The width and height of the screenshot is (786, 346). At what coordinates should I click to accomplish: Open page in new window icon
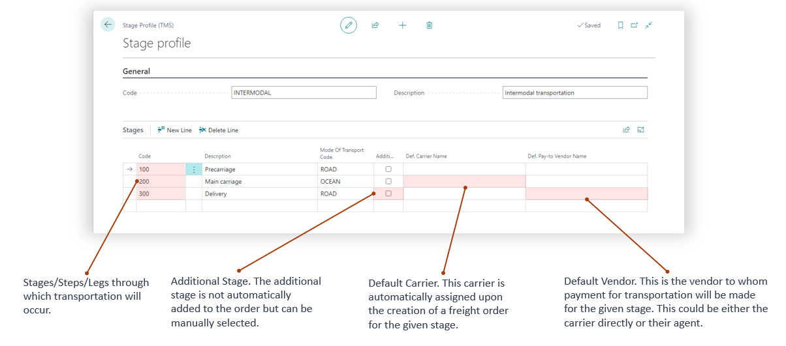pos(634,25)
